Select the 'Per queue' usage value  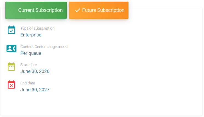pyautogui.click(x=31, y=53)
